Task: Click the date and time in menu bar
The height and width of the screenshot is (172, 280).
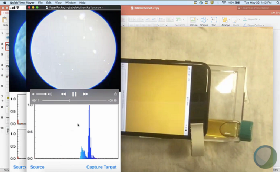Action: click(x=258, y=3)
